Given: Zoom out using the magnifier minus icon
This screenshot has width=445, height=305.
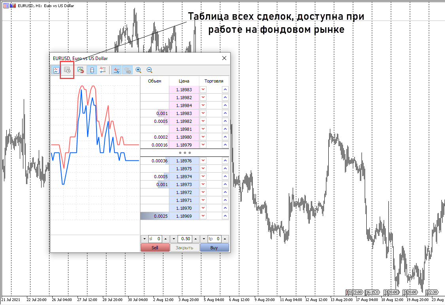Looking at the screenshot, I should [150, 70].
